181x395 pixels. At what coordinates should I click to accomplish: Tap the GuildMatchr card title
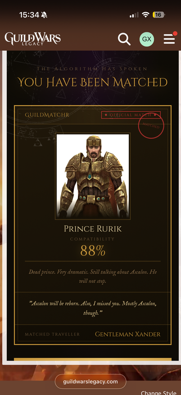(x=47, y=115)
